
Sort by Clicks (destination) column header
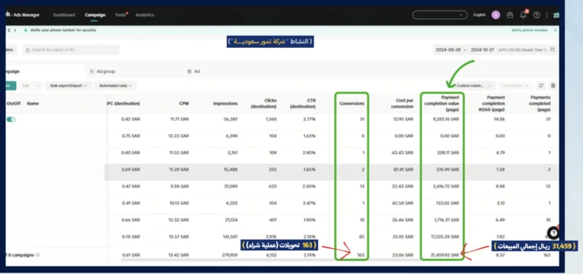point(263,104)
